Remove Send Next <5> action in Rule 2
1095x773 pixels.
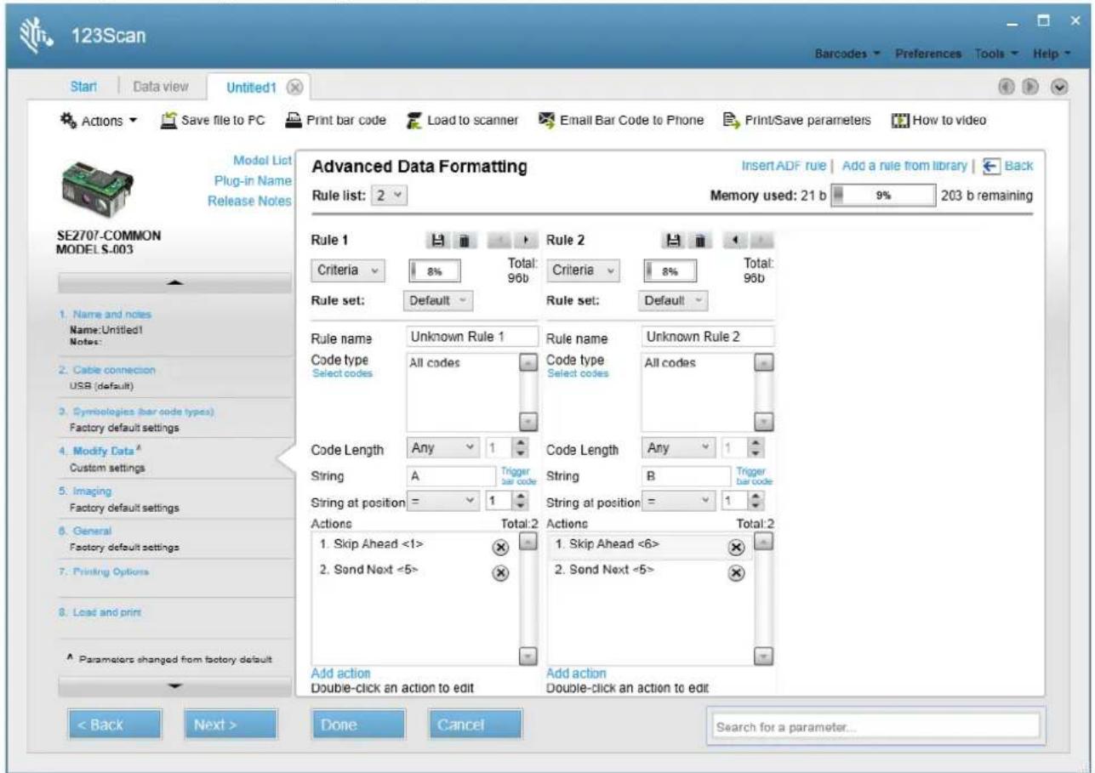[737, 573]
